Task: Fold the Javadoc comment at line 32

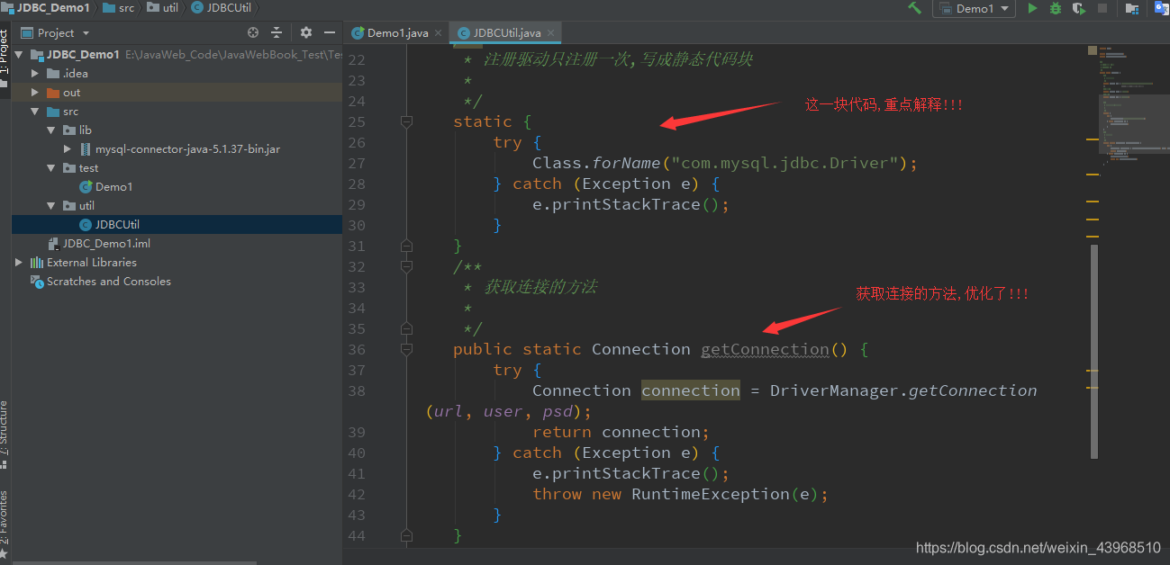Action: coord(406,266)
